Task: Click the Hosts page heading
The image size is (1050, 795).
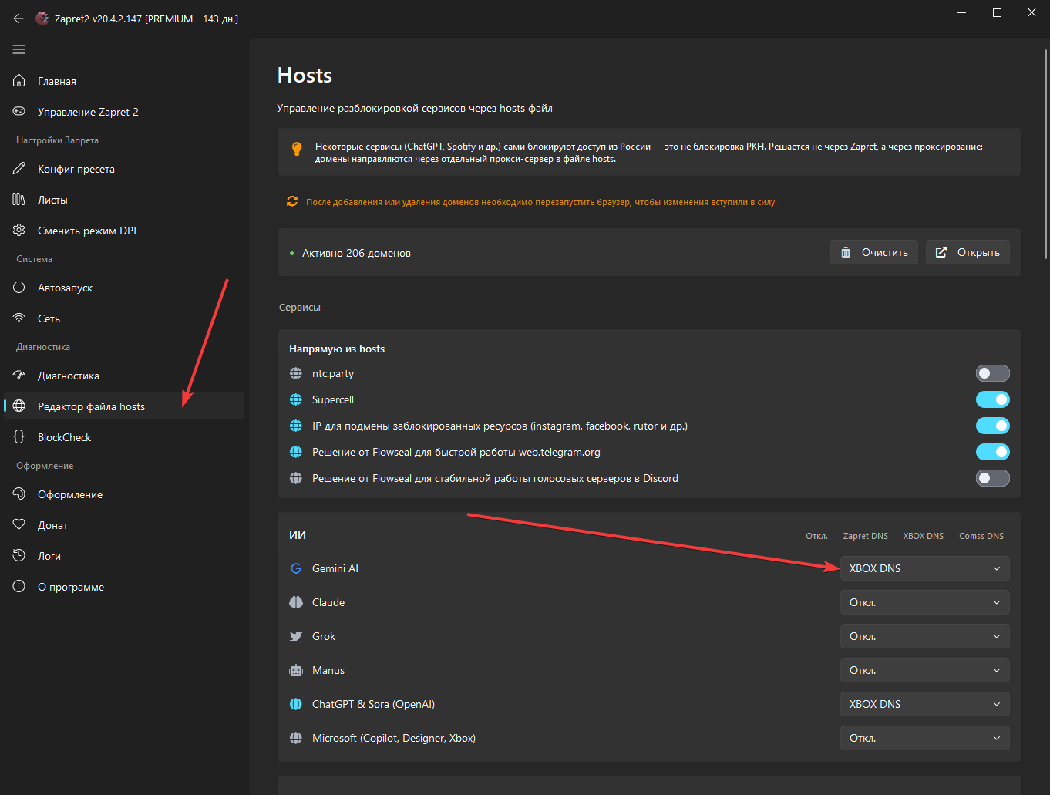Action: click(x=305, y=75)
